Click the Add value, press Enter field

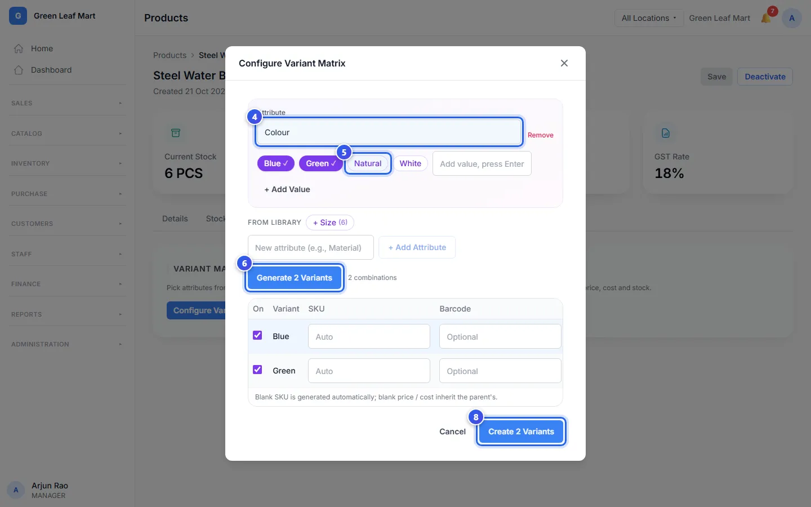tap(482, 163)
